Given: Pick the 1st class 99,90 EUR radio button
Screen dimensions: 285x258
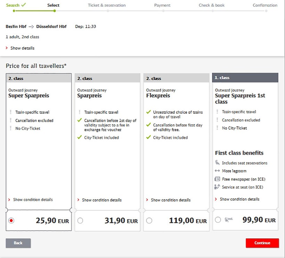Looking at the screenshot, I should [x=218, y=219].
